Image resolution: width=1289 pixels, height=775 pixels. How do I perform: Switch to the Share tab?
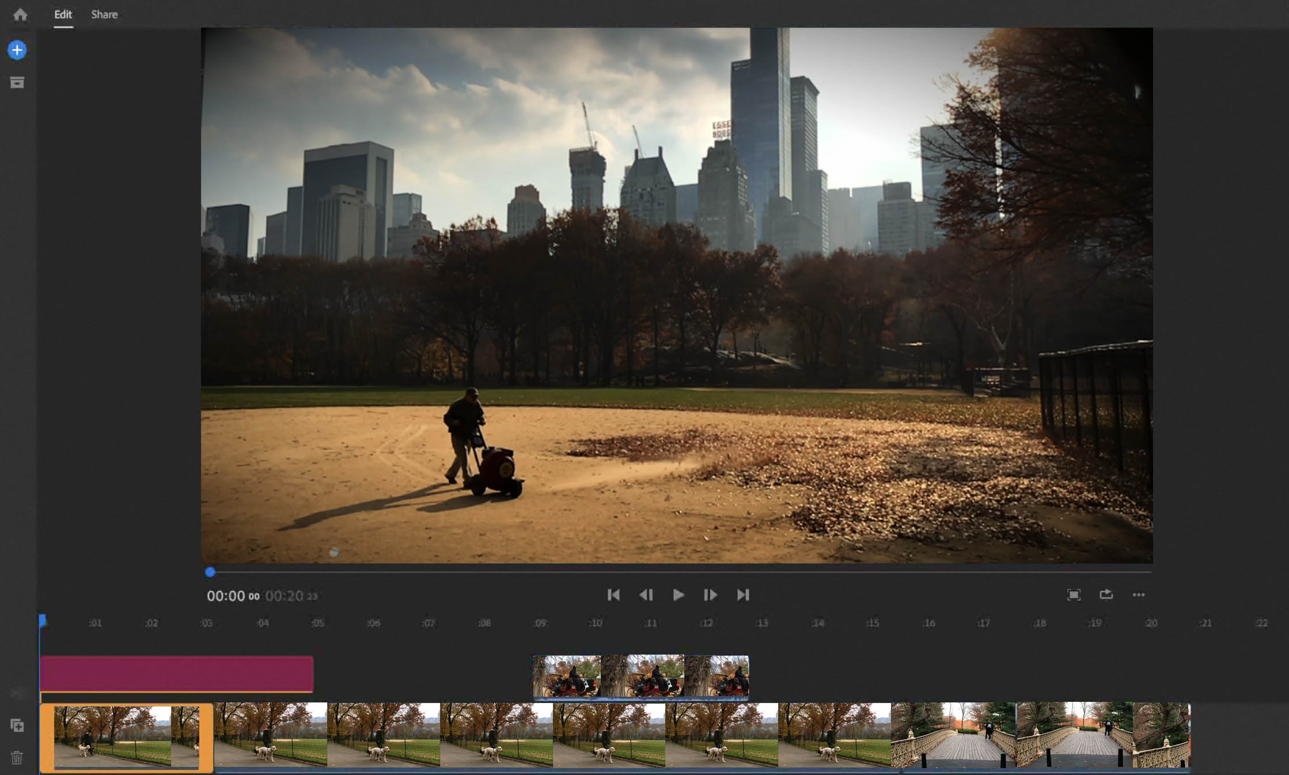pos(104,14)
